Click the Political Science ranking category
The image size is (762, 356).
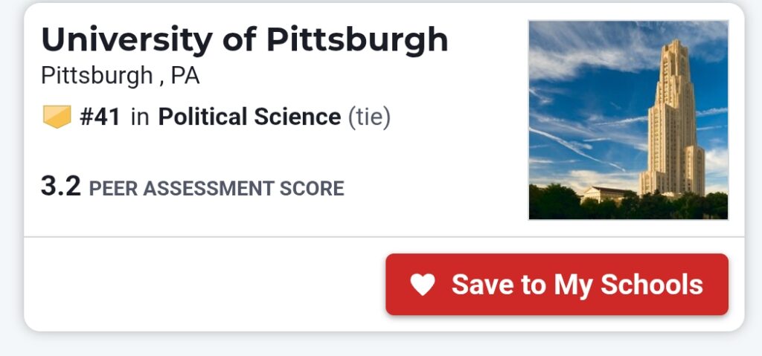[x=249, y=117]
